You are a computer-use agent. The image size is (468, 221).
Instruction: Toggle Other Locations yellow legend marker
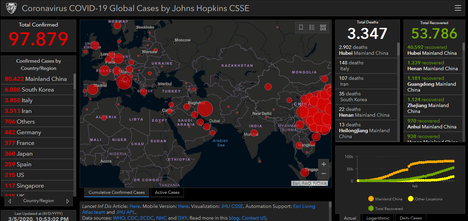411,199
